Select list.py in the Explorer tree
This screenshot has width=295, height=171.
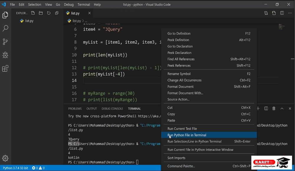[x=37, y=21]
